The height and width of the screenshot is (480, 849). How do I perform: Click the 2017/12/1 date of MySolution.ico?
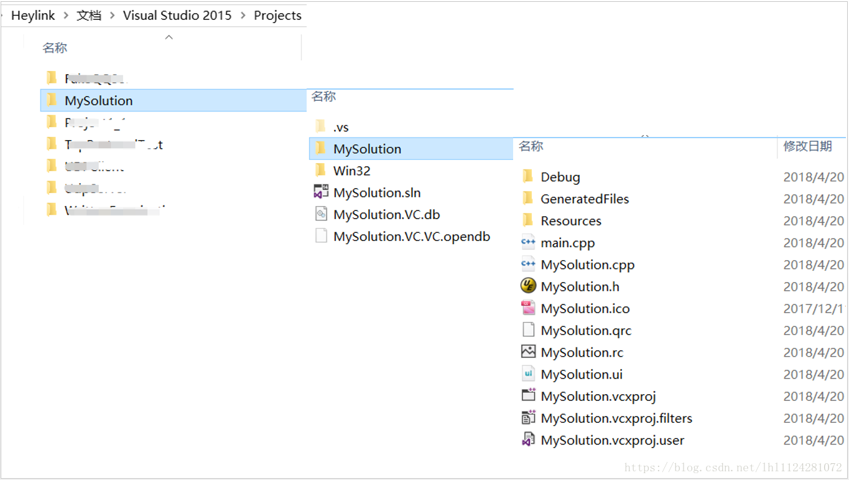814,309
